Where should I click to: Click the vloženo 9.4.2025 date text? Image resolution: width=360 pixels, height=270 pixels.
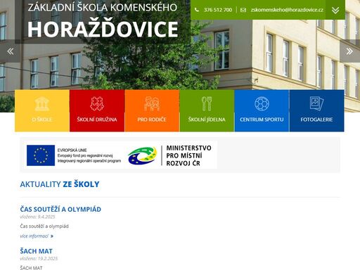(x=37, y=217)
